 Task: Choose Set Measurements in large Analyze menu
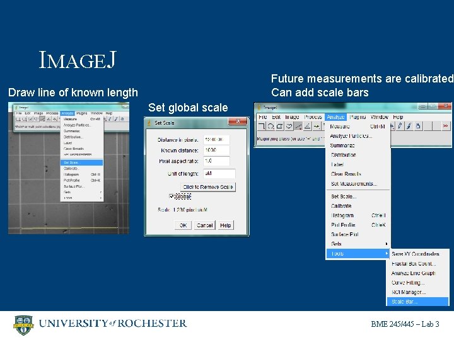(x=358, y=184)
